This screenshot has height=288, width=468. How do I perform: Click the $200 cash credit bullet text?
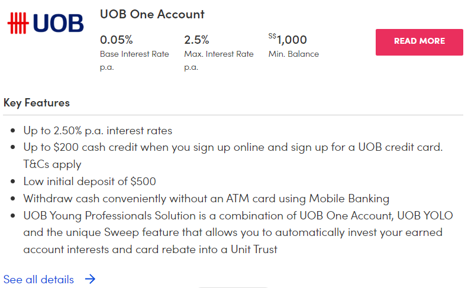coord(233,147)
